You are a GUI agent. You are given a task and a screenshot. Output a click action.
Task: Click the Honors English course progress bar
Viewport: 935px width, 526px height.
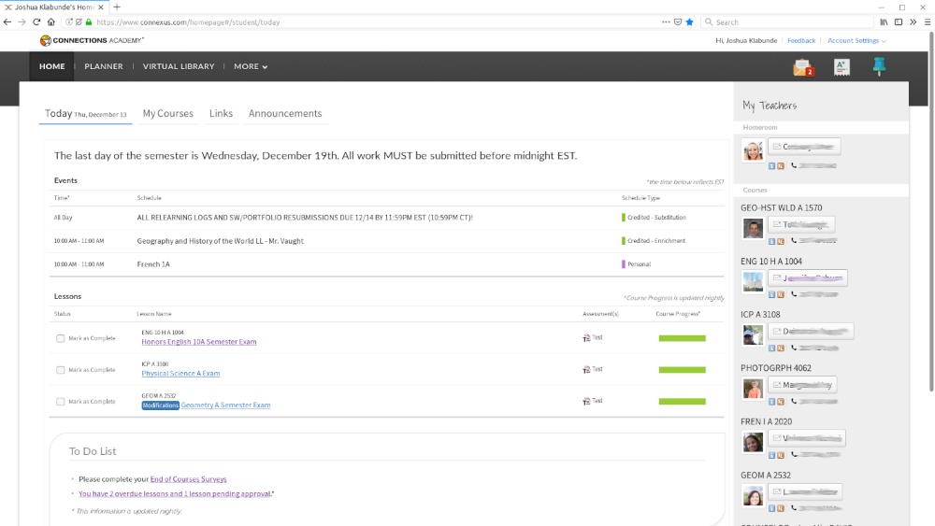(682, 338)
